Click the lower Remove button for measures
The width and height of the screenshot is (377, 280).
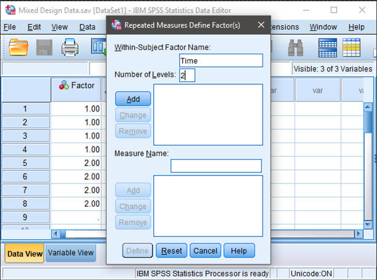[x=133, y=222]
